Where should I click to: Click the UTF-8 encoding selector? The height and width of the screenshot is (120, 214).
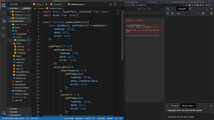tap(88, 118)
